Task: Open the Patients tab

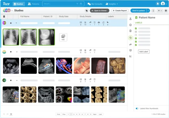Action: tap(33, 4)
